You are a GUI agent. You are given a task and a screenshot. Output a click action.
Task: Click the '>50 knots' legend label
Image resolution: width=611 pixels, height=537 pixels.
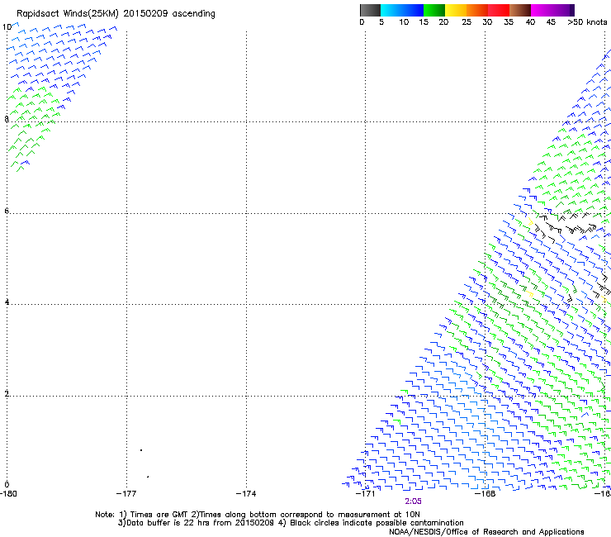pos(587,22)
